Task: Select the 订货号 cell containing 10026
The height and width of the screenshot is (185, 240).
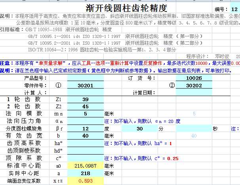Action: 194,78
